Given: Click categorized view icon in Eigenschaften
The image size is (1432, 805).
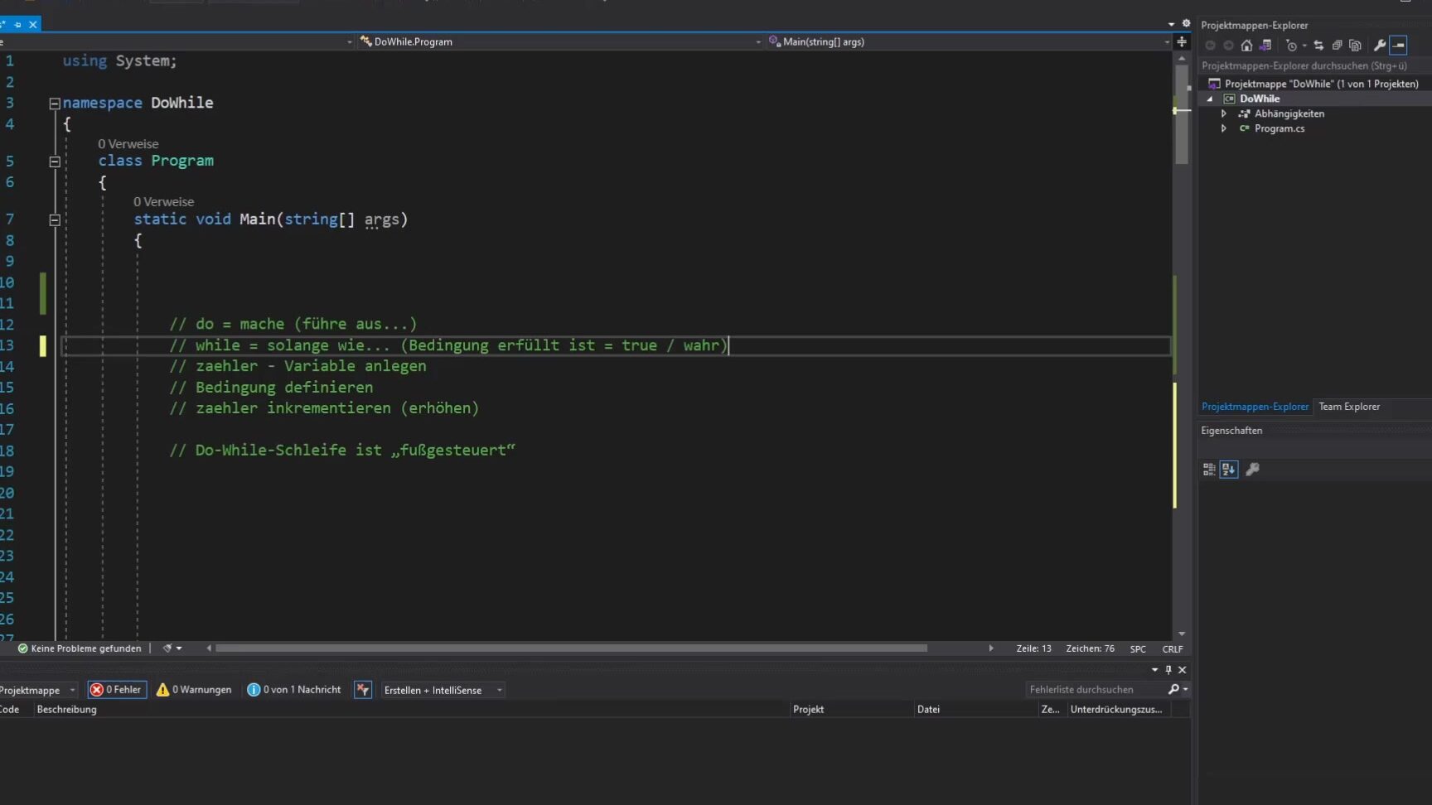Looking at the screenshot, I should point(1209,470).
